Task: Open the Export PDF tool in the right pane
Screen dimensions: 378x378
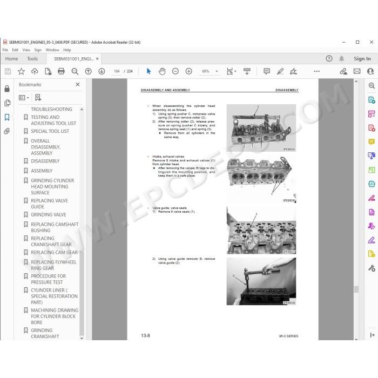Action: click(372, 99)
